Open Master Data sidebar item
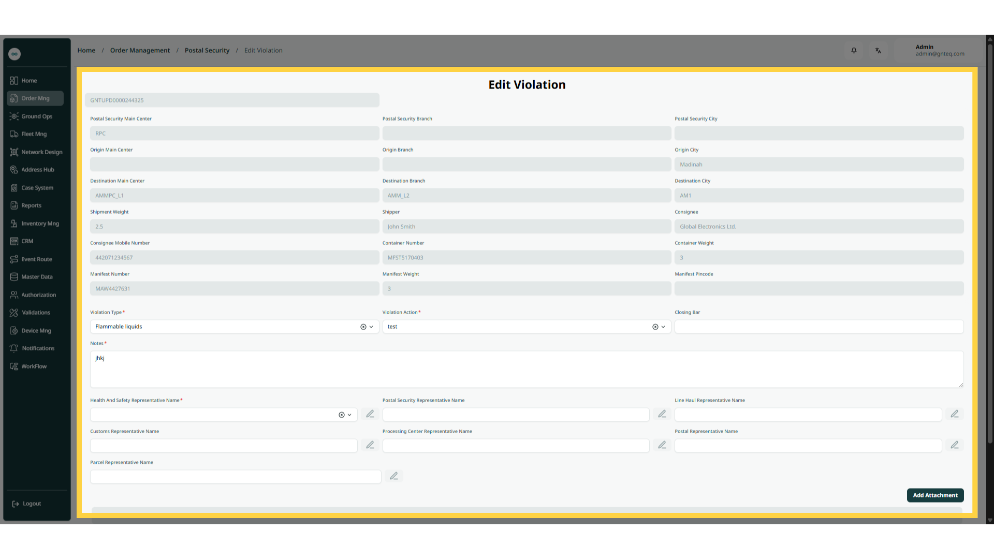 pyautogui.click(x=36, y=277)
